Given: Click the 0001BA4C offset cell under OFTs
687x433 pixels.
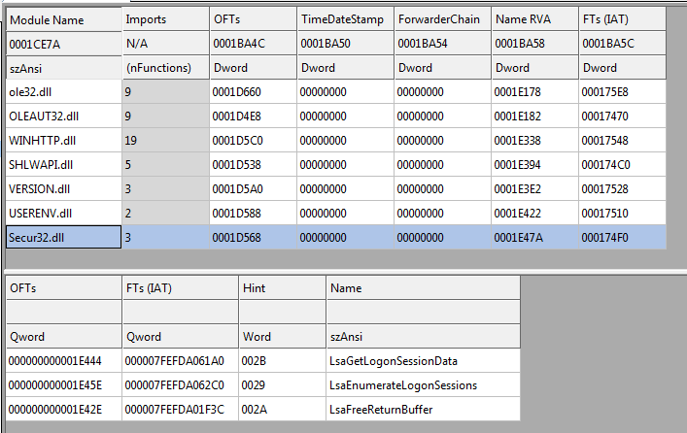Looking at the screenshot, I should point(253,44).
